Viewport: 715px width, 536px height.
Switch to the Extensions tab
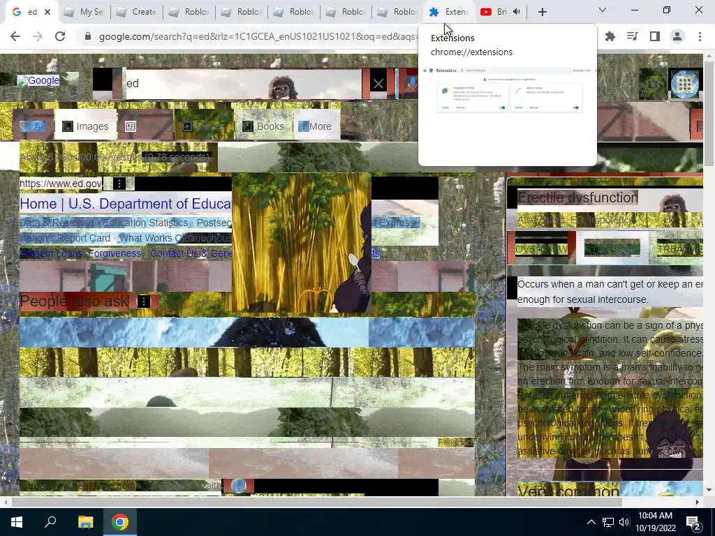[x=449, y=12]
